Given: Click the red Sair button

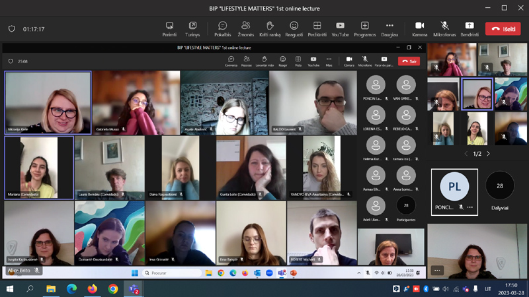Looking at the screenshot, I should pyautogui.click(x=409, y=61).
